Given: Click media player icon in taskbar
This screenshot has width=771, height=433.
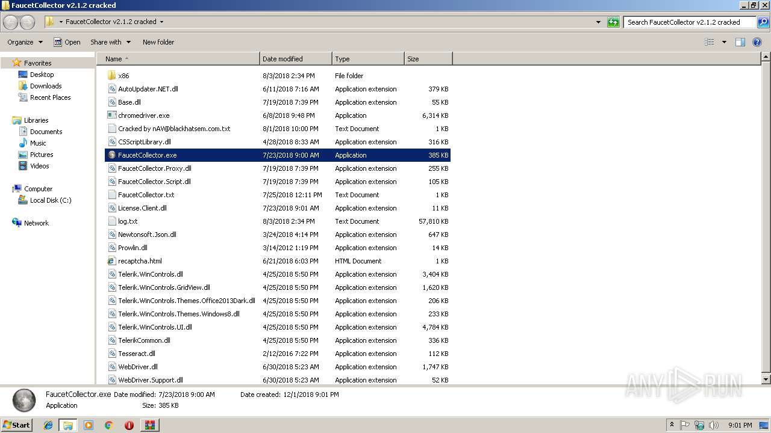Looking at the screenshot, I should pos(89,425).
